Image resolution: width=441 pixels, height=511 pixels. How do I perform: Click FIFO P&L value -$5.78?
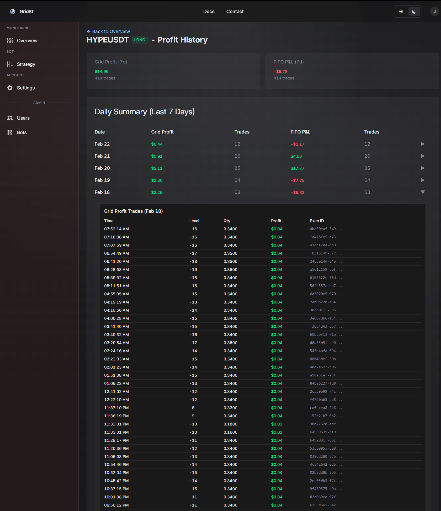pos(281,71)
